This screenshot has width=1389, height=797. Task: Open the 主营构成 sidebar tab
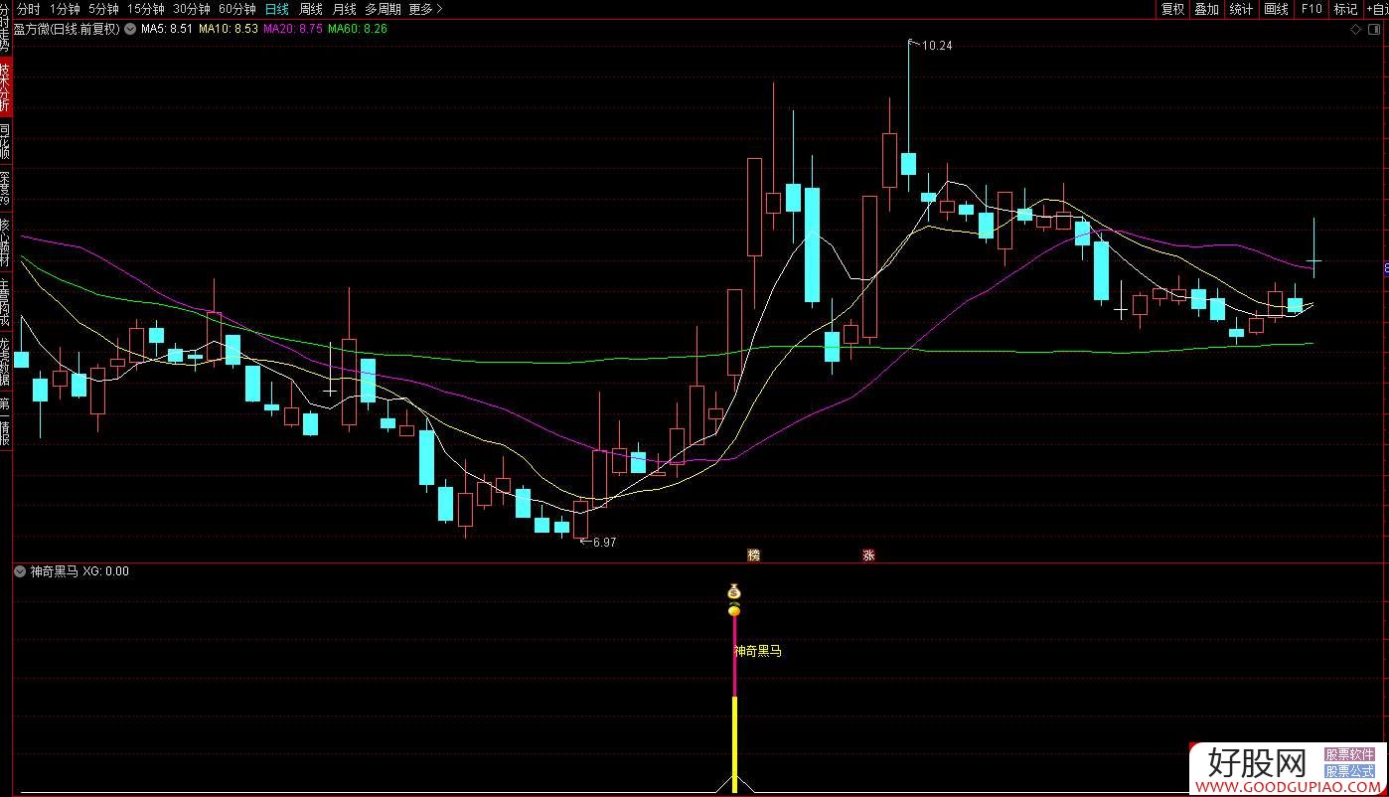pyautogui.click(x=5, y=301)
